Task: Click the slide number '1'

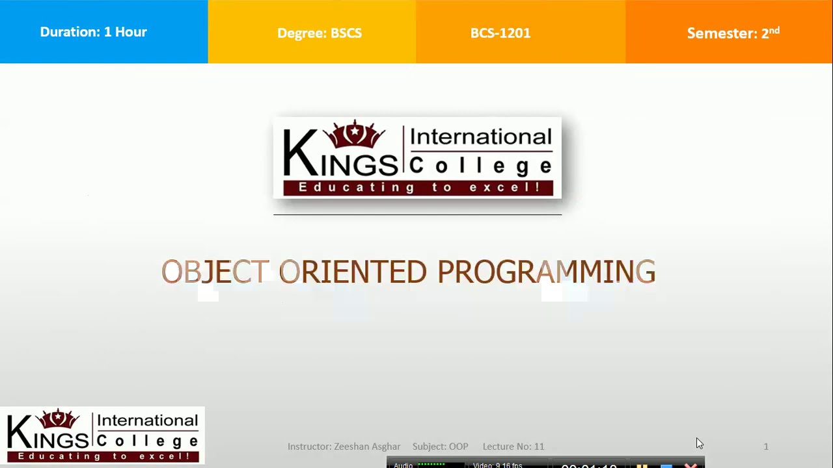Action: pos(766,447)
